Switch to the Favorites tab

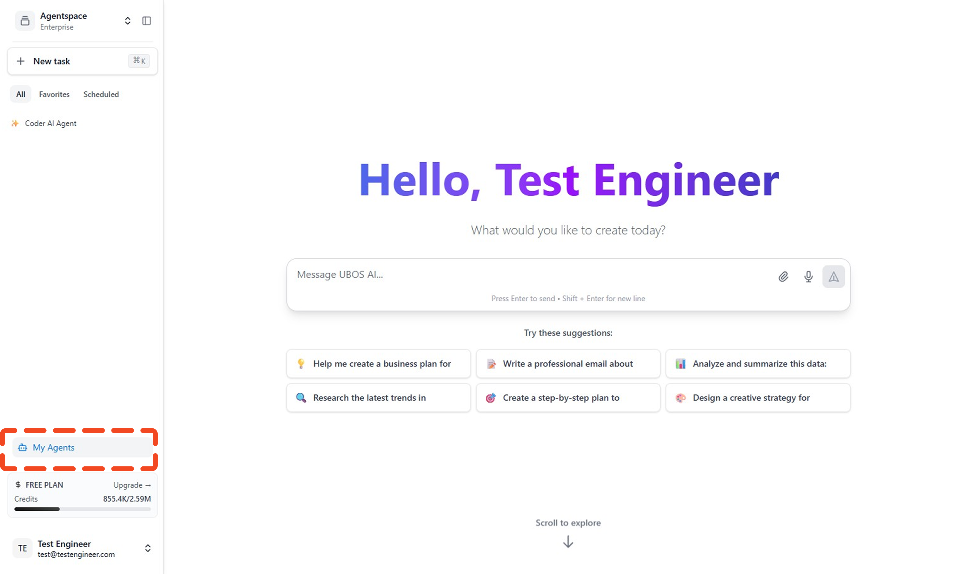click(54, 94)
